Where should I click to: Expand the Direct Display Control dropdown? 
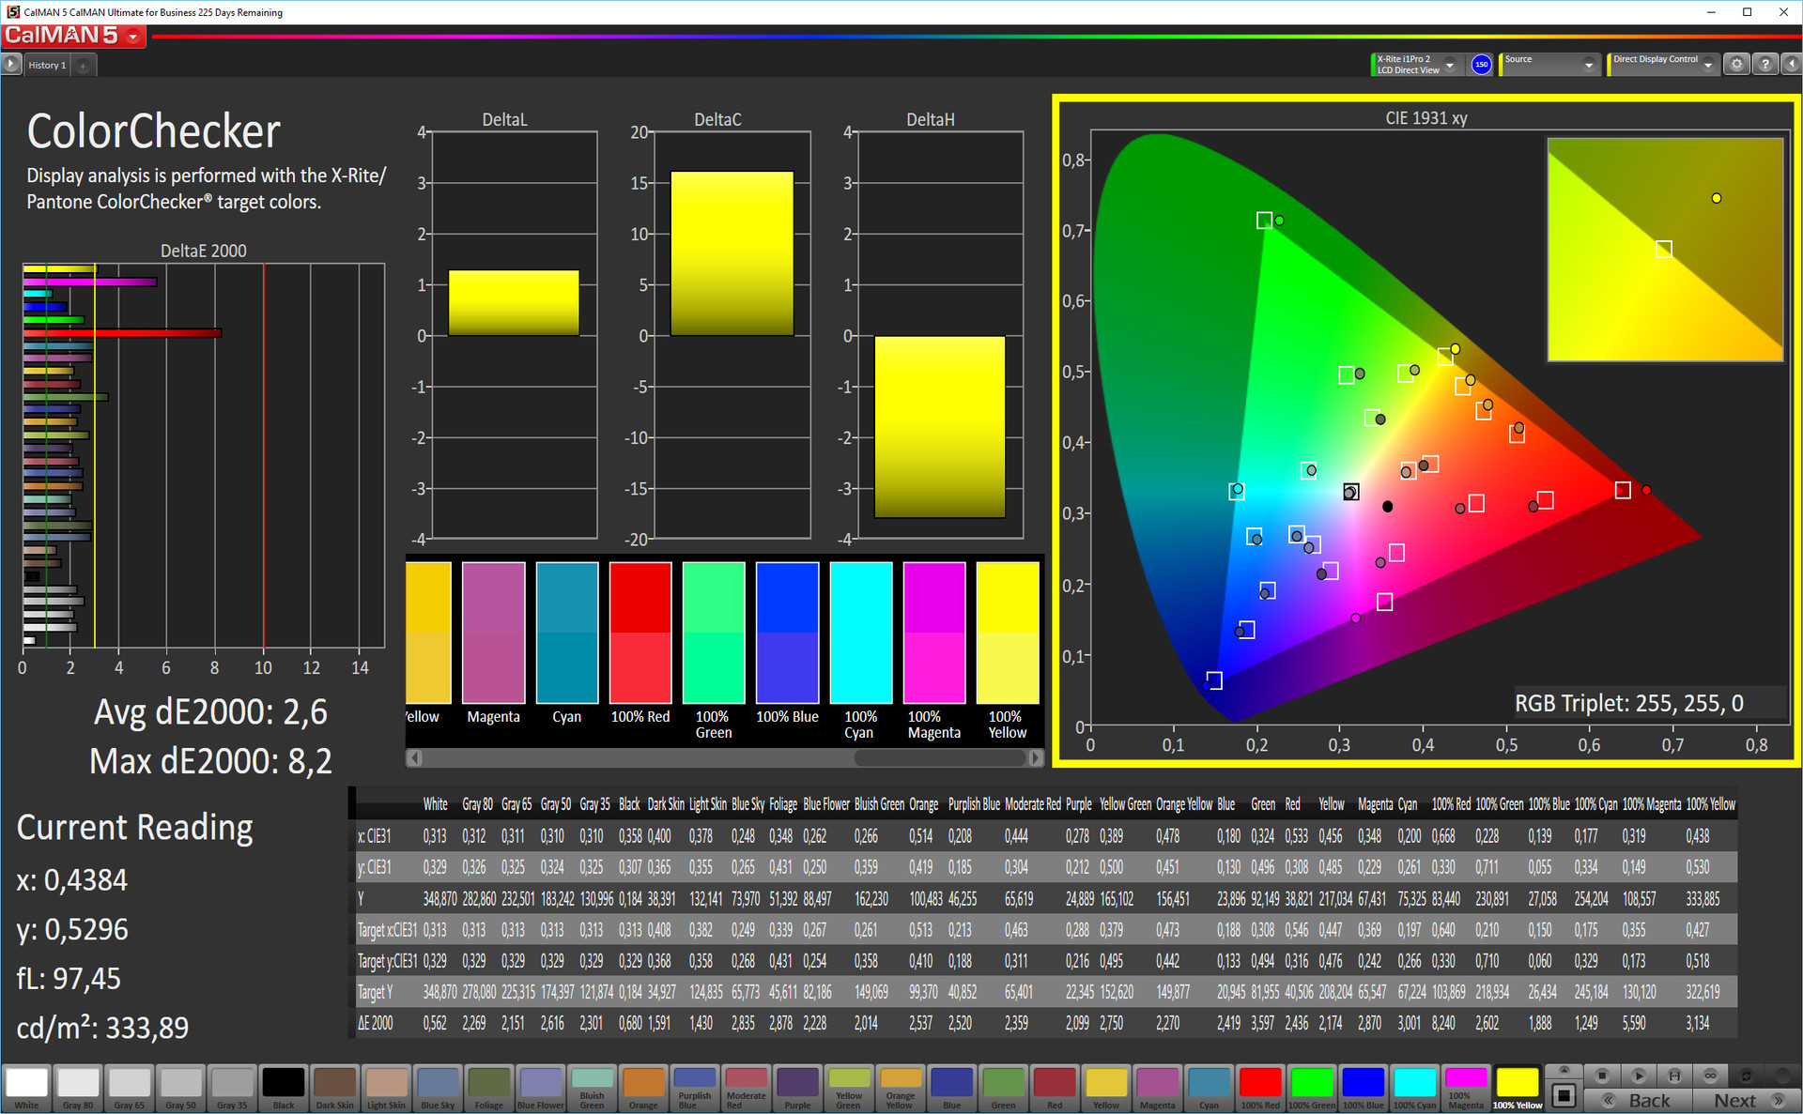pos(1708,65)
